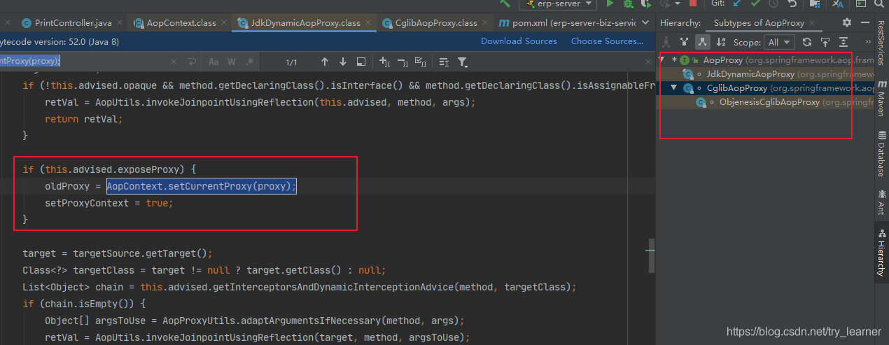Insert new line in search field
The width and height of the screenshot is (889, 345).
click(x=192, y=62)
